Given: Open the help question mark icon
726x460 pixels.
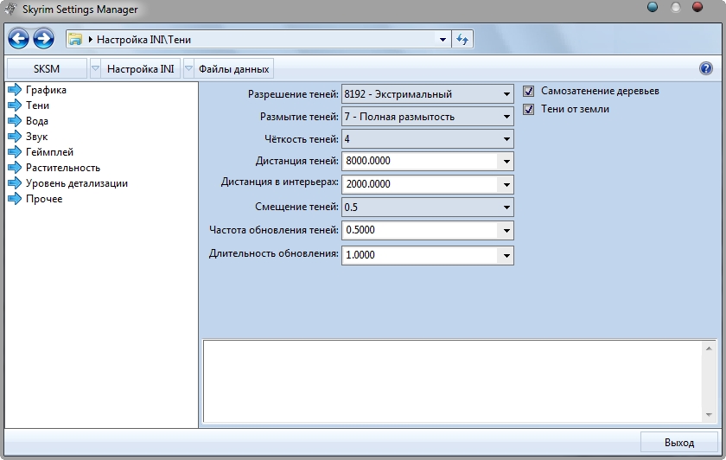Looking at the screenshot, I should 705,69.
